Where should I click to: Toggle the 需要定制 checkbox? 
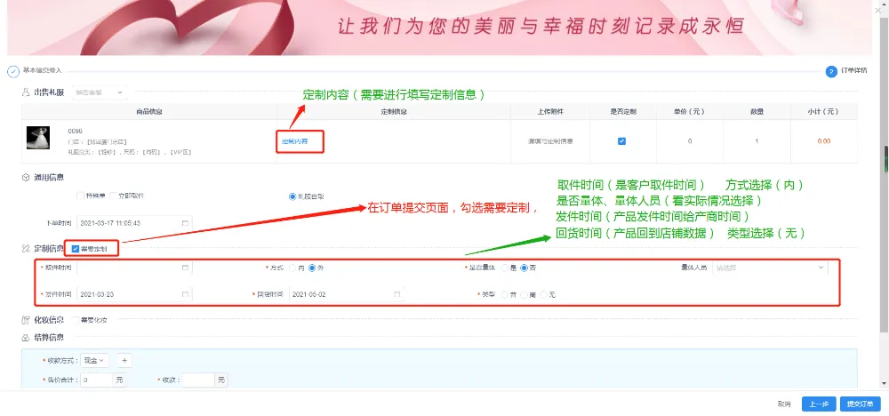[x=76, y=249]
